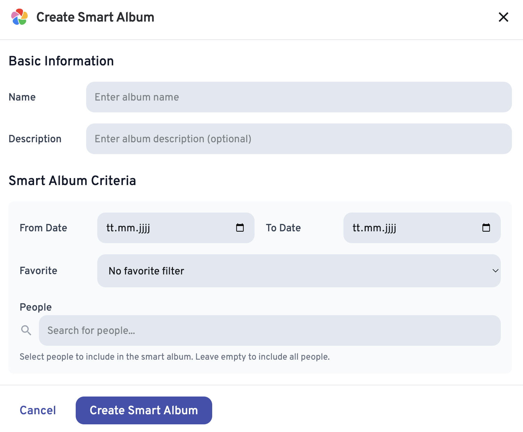Image resolution: width=523 pixels, height=432 pixels.
Task: Click the colorful Immich logo icon
Action: (19, 17)
